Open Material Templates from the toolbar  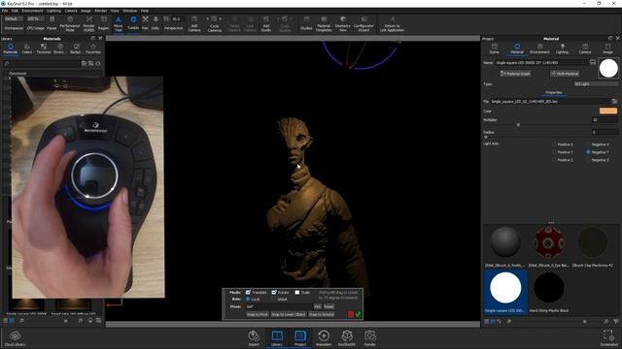coord(324,23)
